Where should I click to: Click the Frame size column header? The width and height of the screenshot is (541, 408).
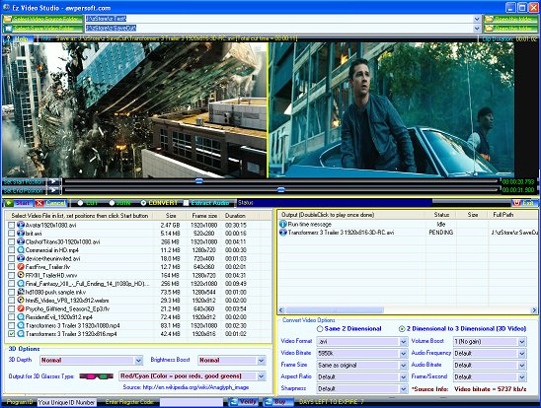click(204, 216)
